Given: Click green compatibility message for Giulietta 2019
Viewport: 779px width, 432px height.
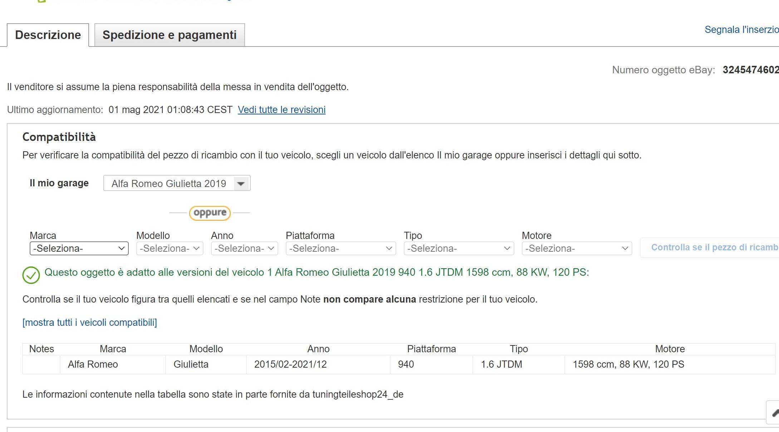Looking at the screenshot, I should tap(317, 272).
